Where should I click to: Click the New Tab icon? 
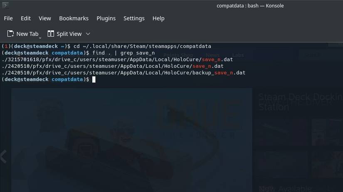[10, 34]
